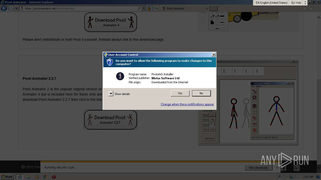Click the page scrollbar up arrow
Image resolution: width=321 pixels, height=180 pixels.
pos(319,17)
